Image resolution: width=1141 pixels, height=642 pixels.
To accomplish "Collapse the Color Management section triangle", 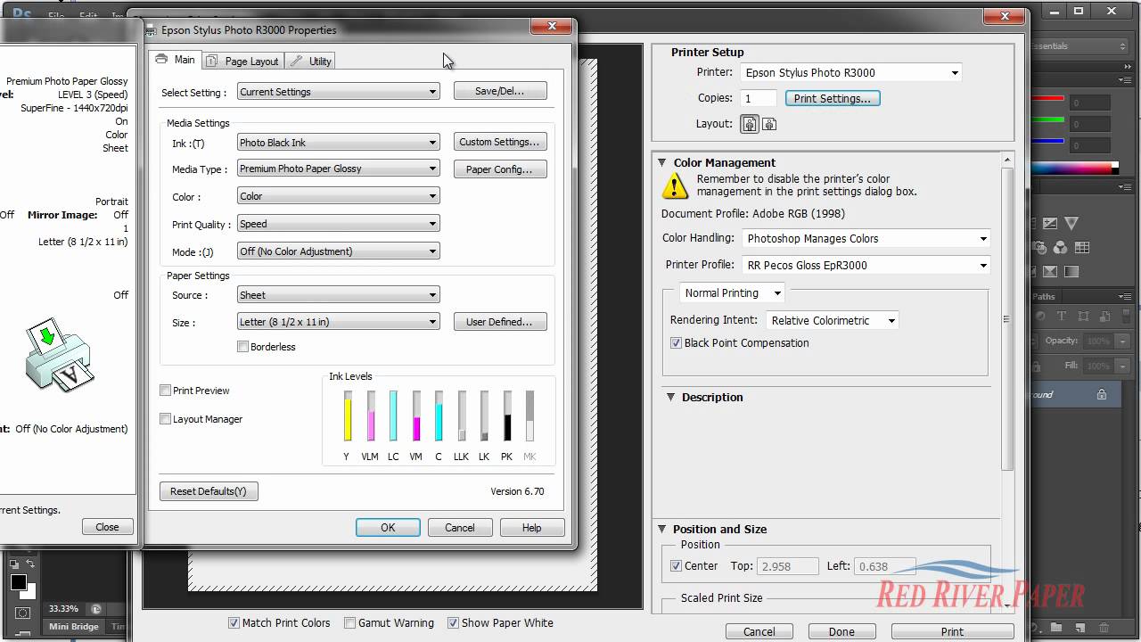I will coord(662,162).
